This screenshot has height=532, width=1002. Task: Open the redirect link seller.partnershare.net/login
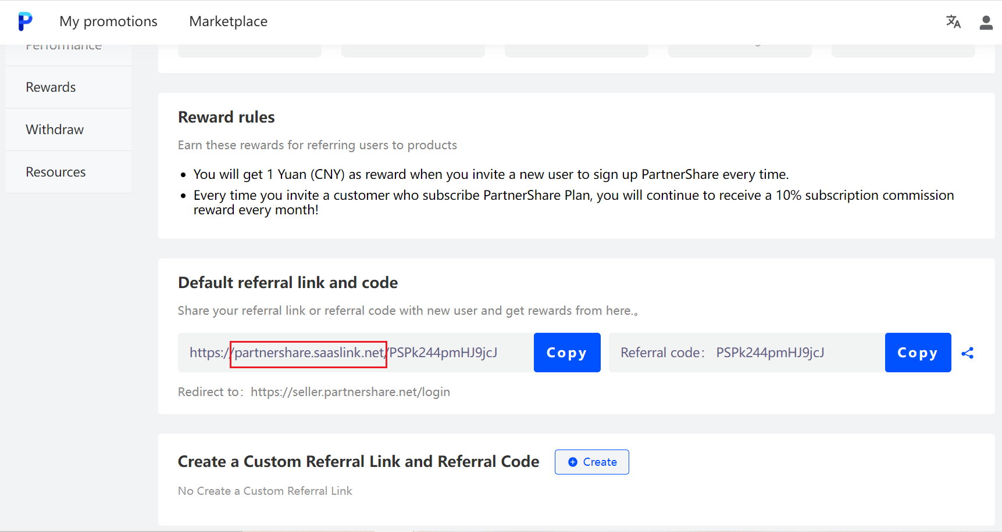(350, 391)
